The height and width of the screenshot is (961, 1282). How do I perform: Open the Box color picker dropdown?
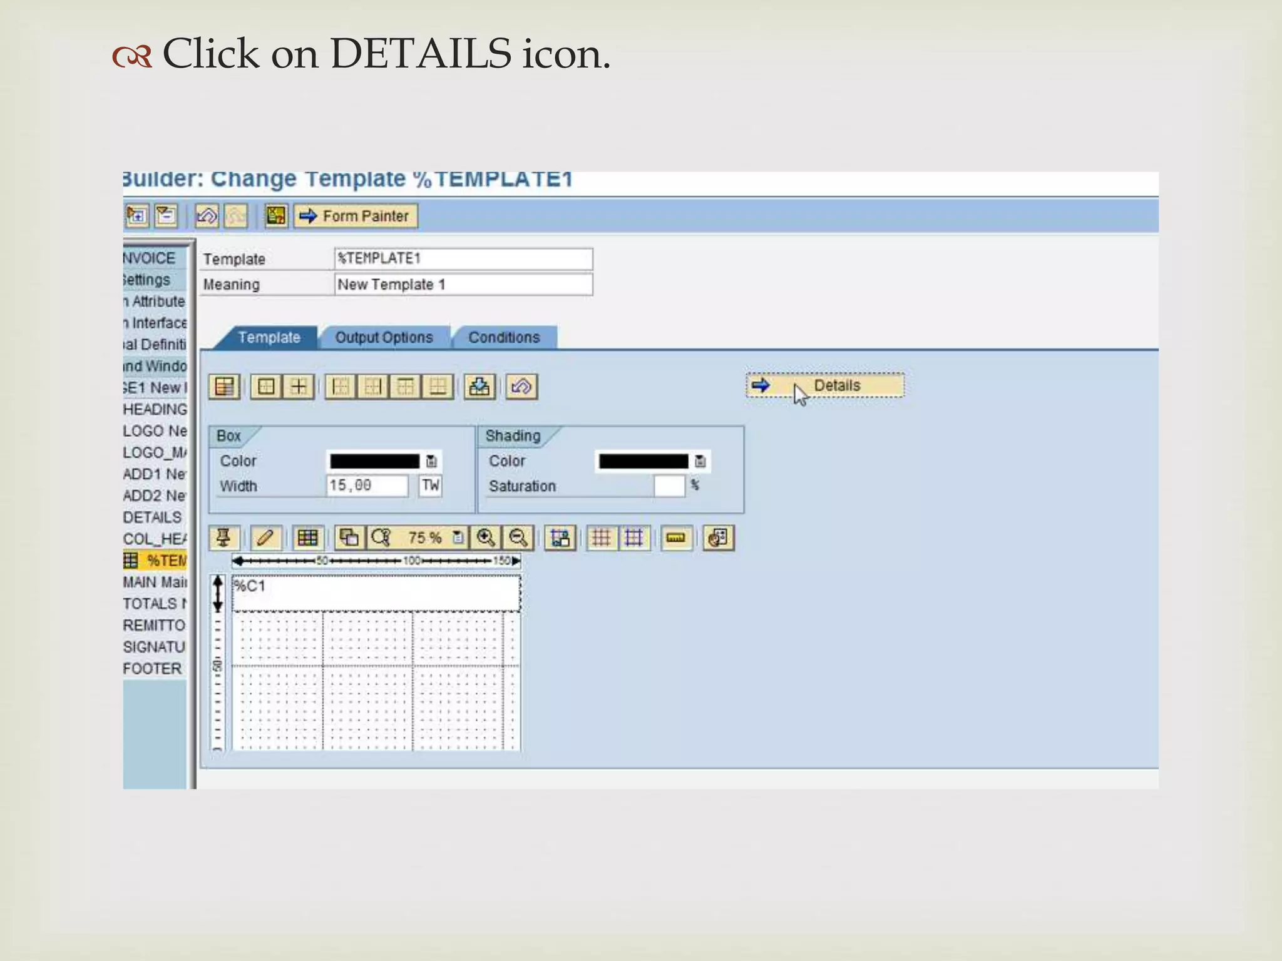tap(431, 462)
